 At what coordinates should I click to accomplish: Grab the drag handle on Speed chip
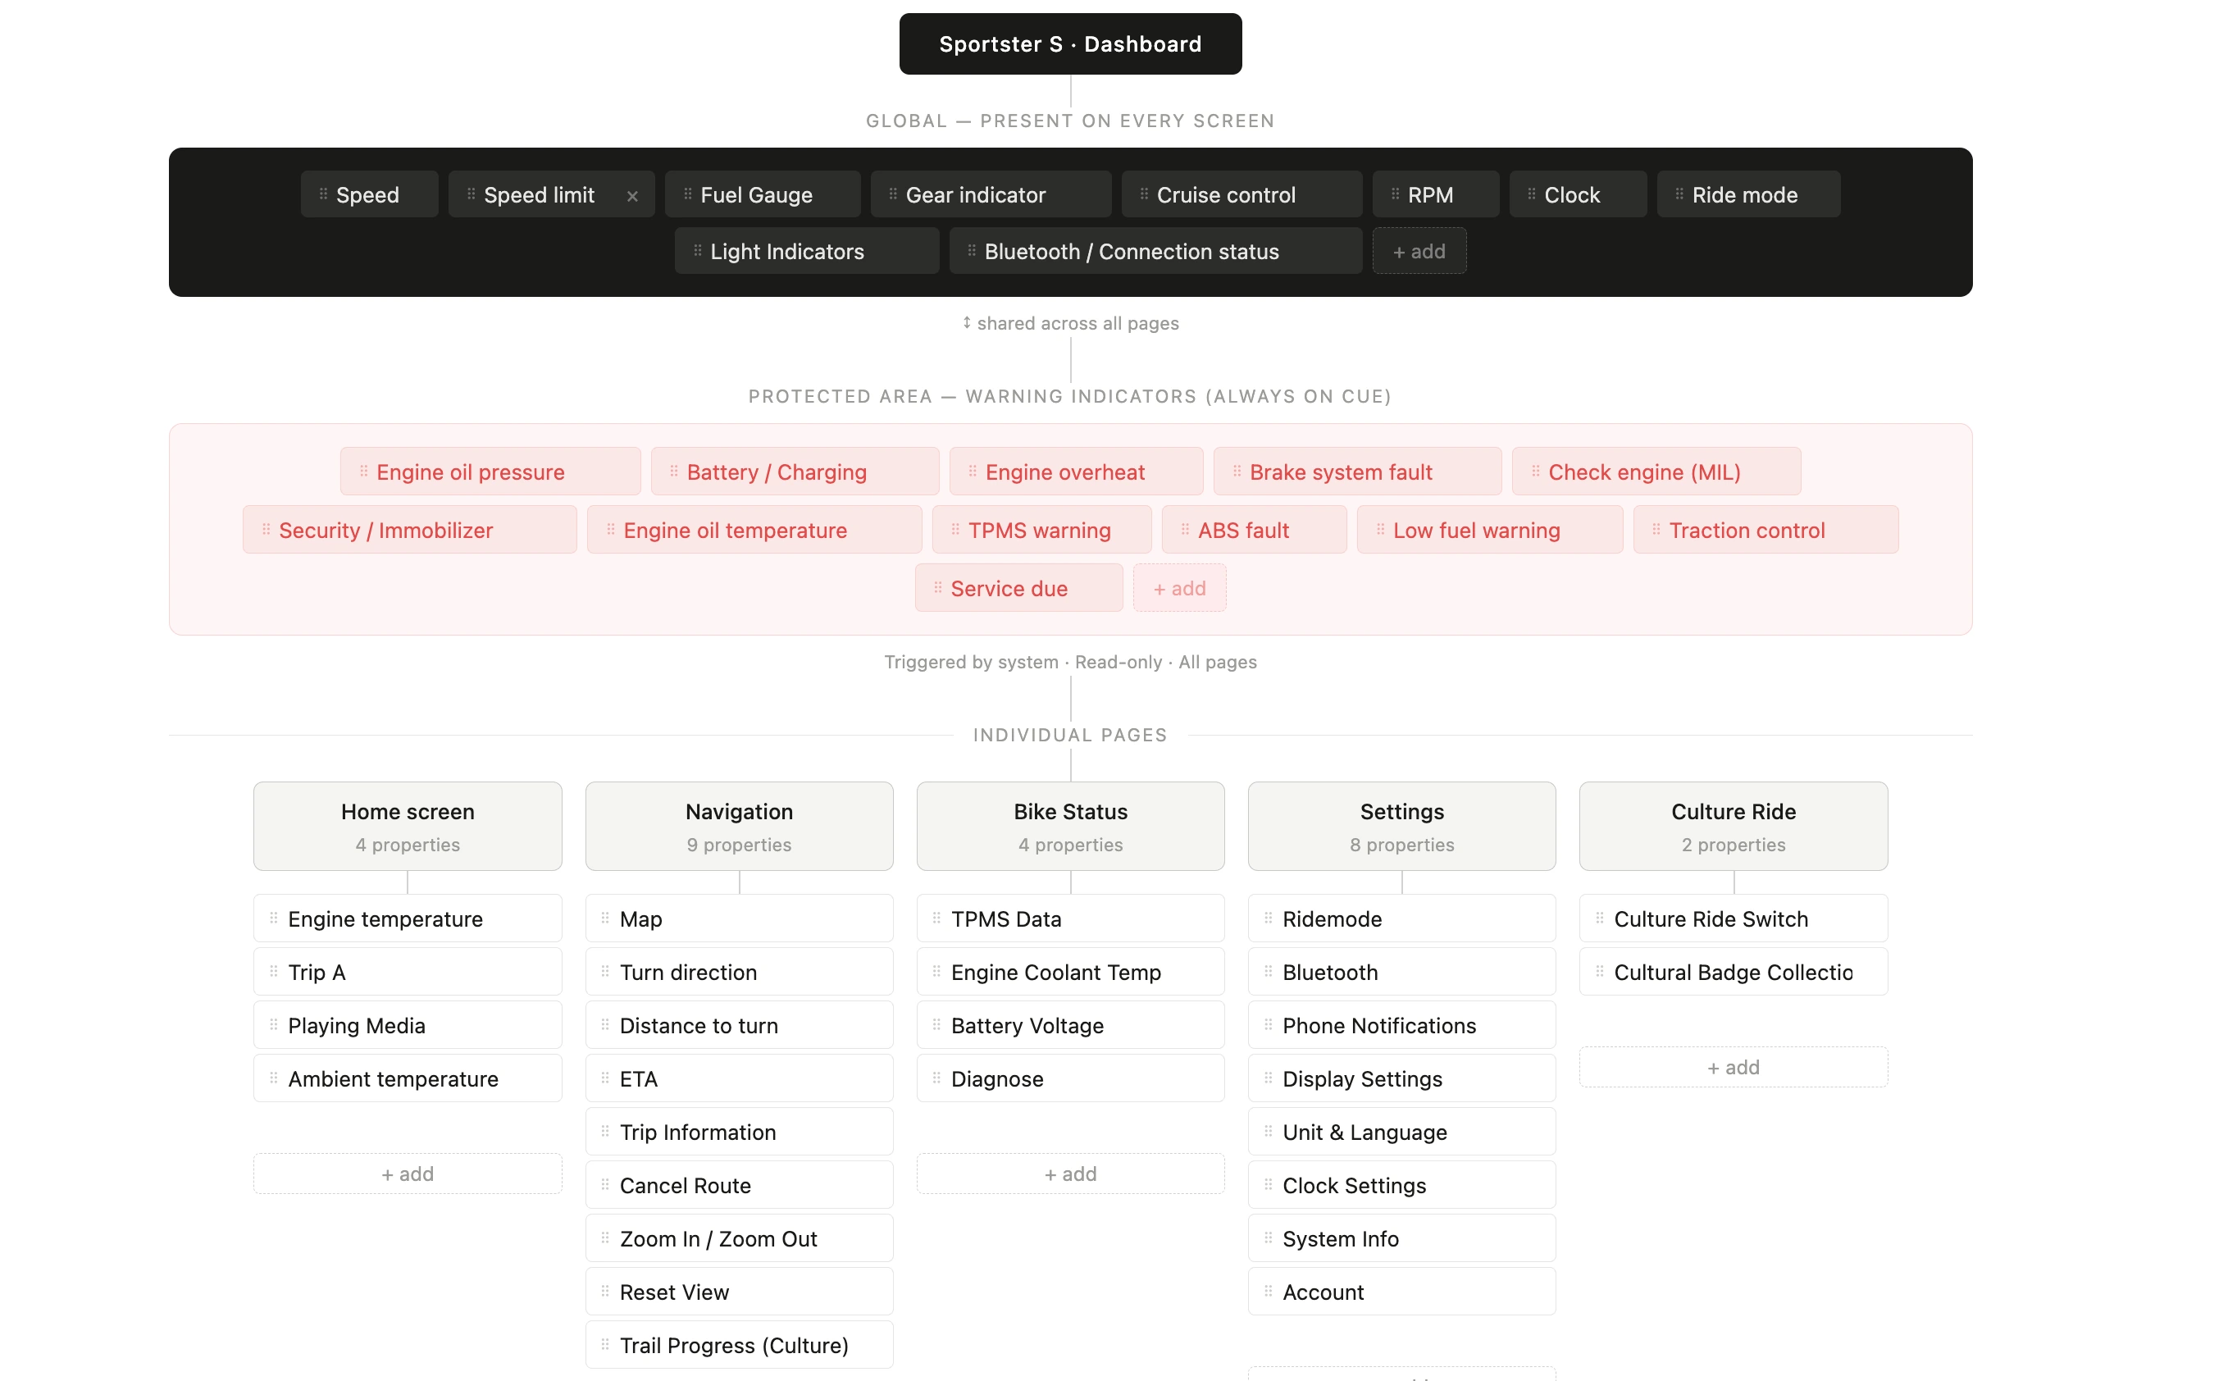point(323,194)
